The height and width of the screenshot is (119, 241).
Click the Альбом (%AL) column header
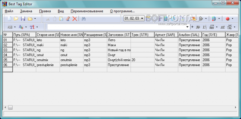[190, 35]
